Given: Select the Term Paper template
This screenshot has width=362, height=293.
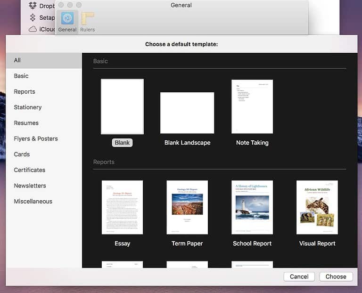Looking at the screenshot, I should [187, 207].
